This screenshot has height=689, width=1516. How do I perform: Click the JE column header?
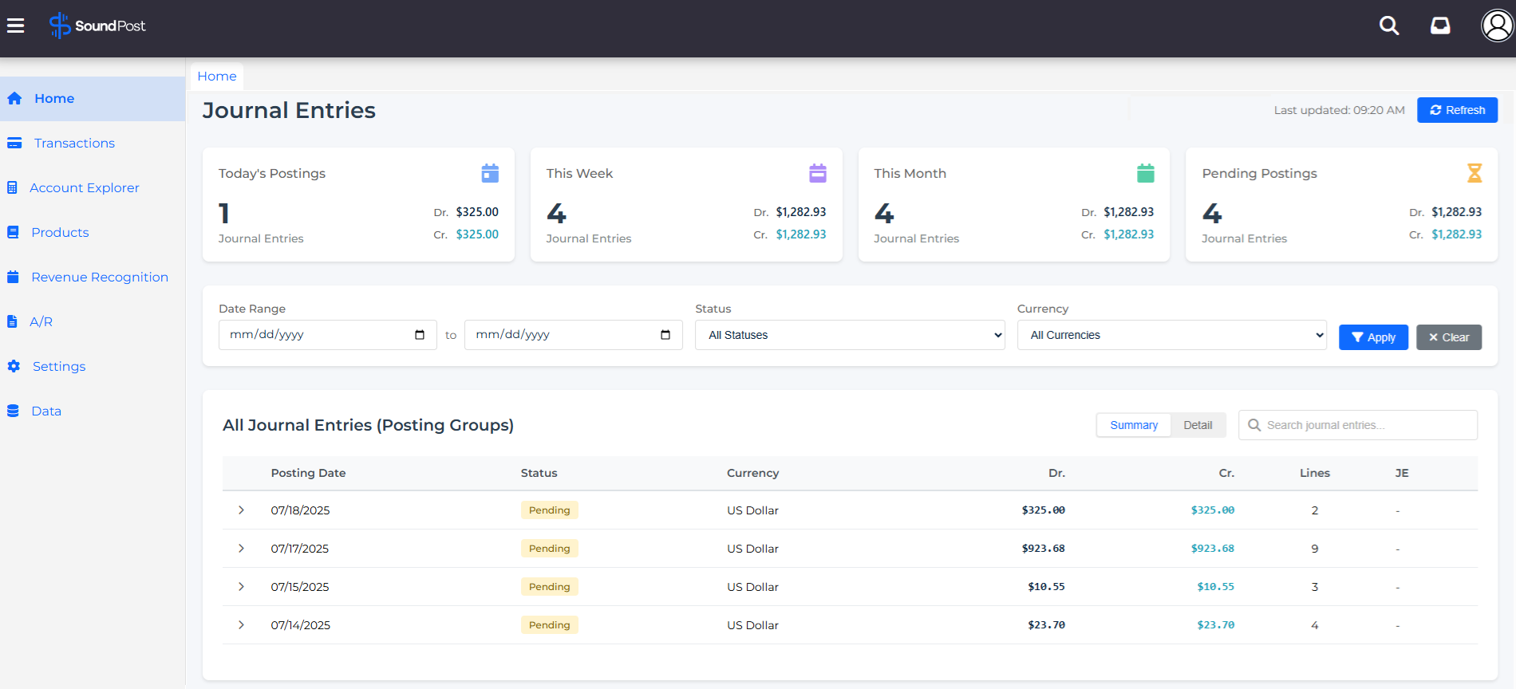1402,473
